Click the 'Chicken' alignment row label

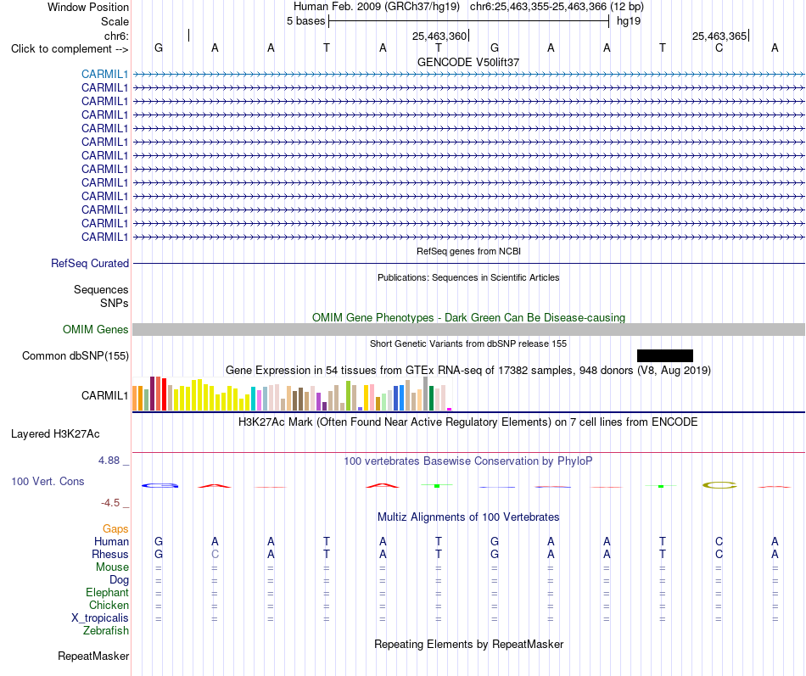pos(109,605)
